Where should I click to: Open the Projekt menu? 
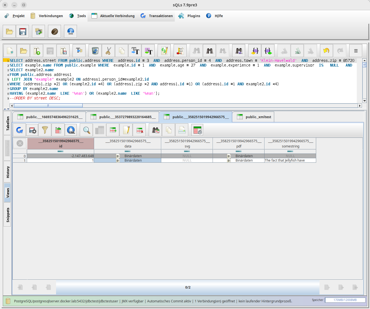15,16
